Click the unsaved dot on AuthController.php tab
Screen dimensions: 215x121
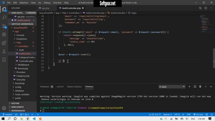pos(83,8)
